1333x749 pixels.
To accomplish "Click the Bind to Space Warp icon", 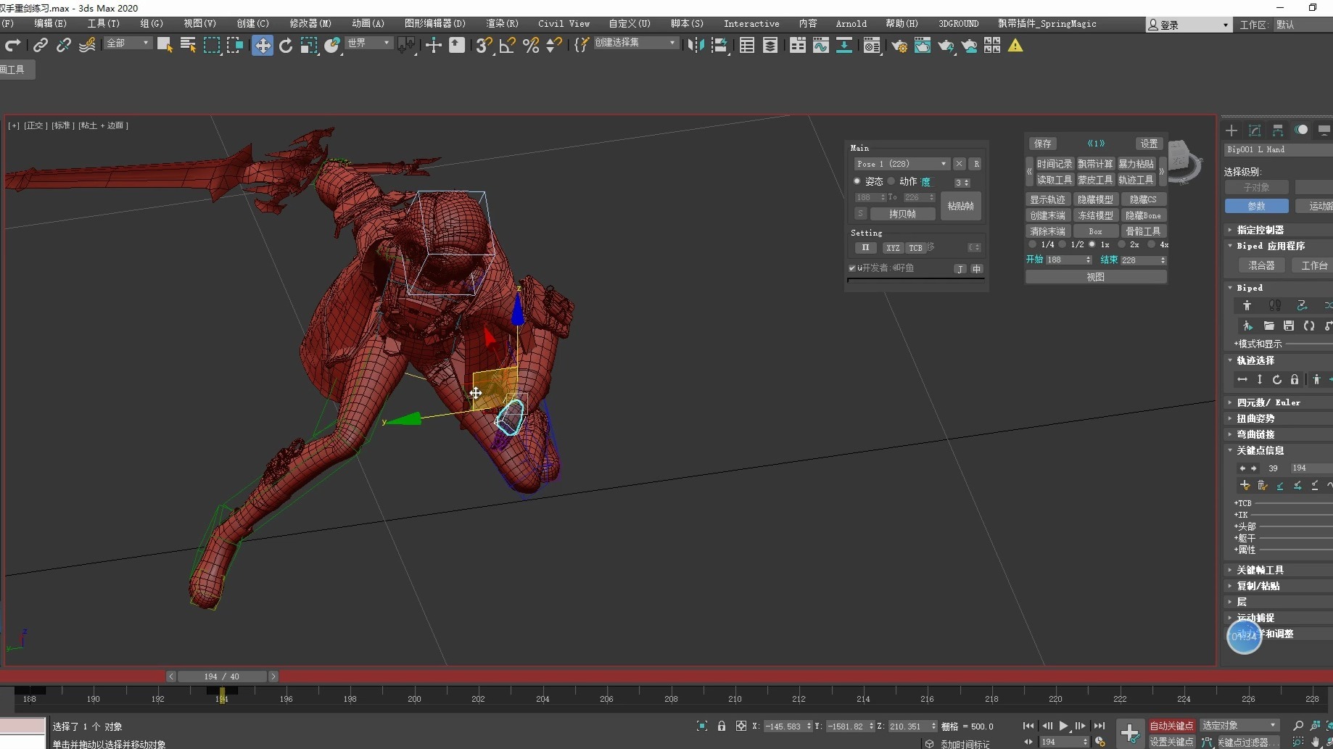I will pos(87,46).
